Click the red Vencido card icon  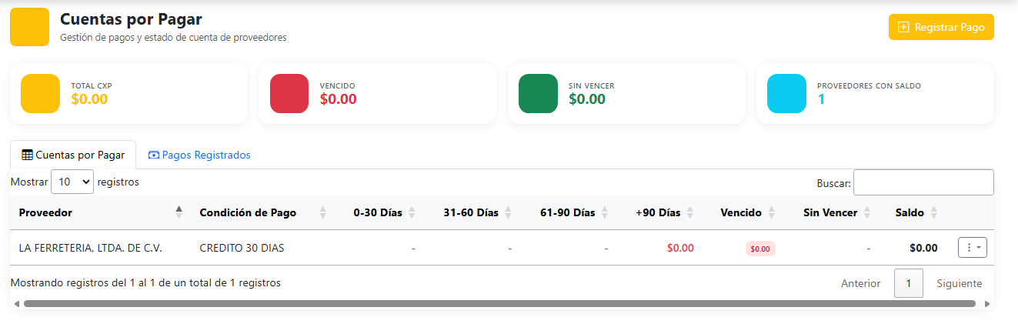coord(289,93)
